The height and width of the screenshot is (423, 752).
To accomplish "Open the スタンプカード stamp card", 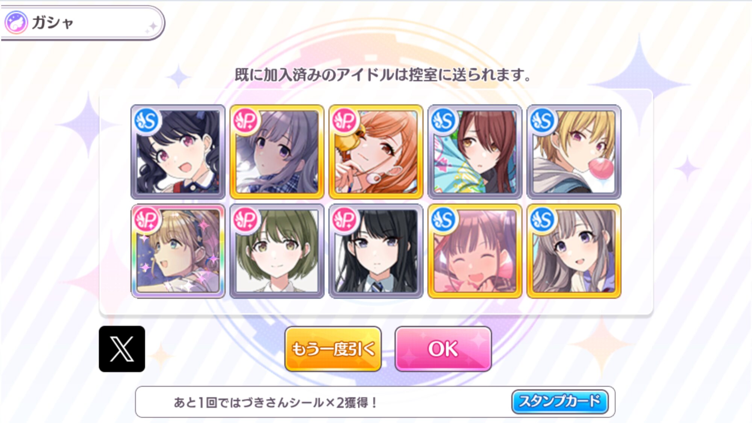I will click(560, 402).
